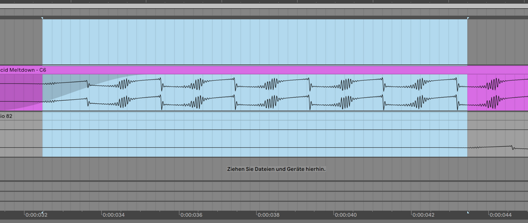Viewport: 528px width, 223px height.
Task: Click the 0:00:044 time ruler label
Action: tap(500, 215)
